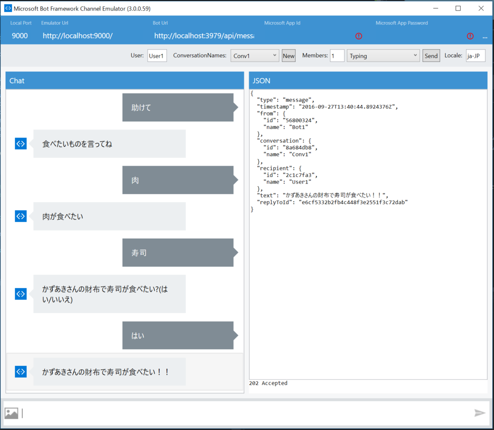
Task: Click the JSON "text" line
Action: (x=323, y=195)
